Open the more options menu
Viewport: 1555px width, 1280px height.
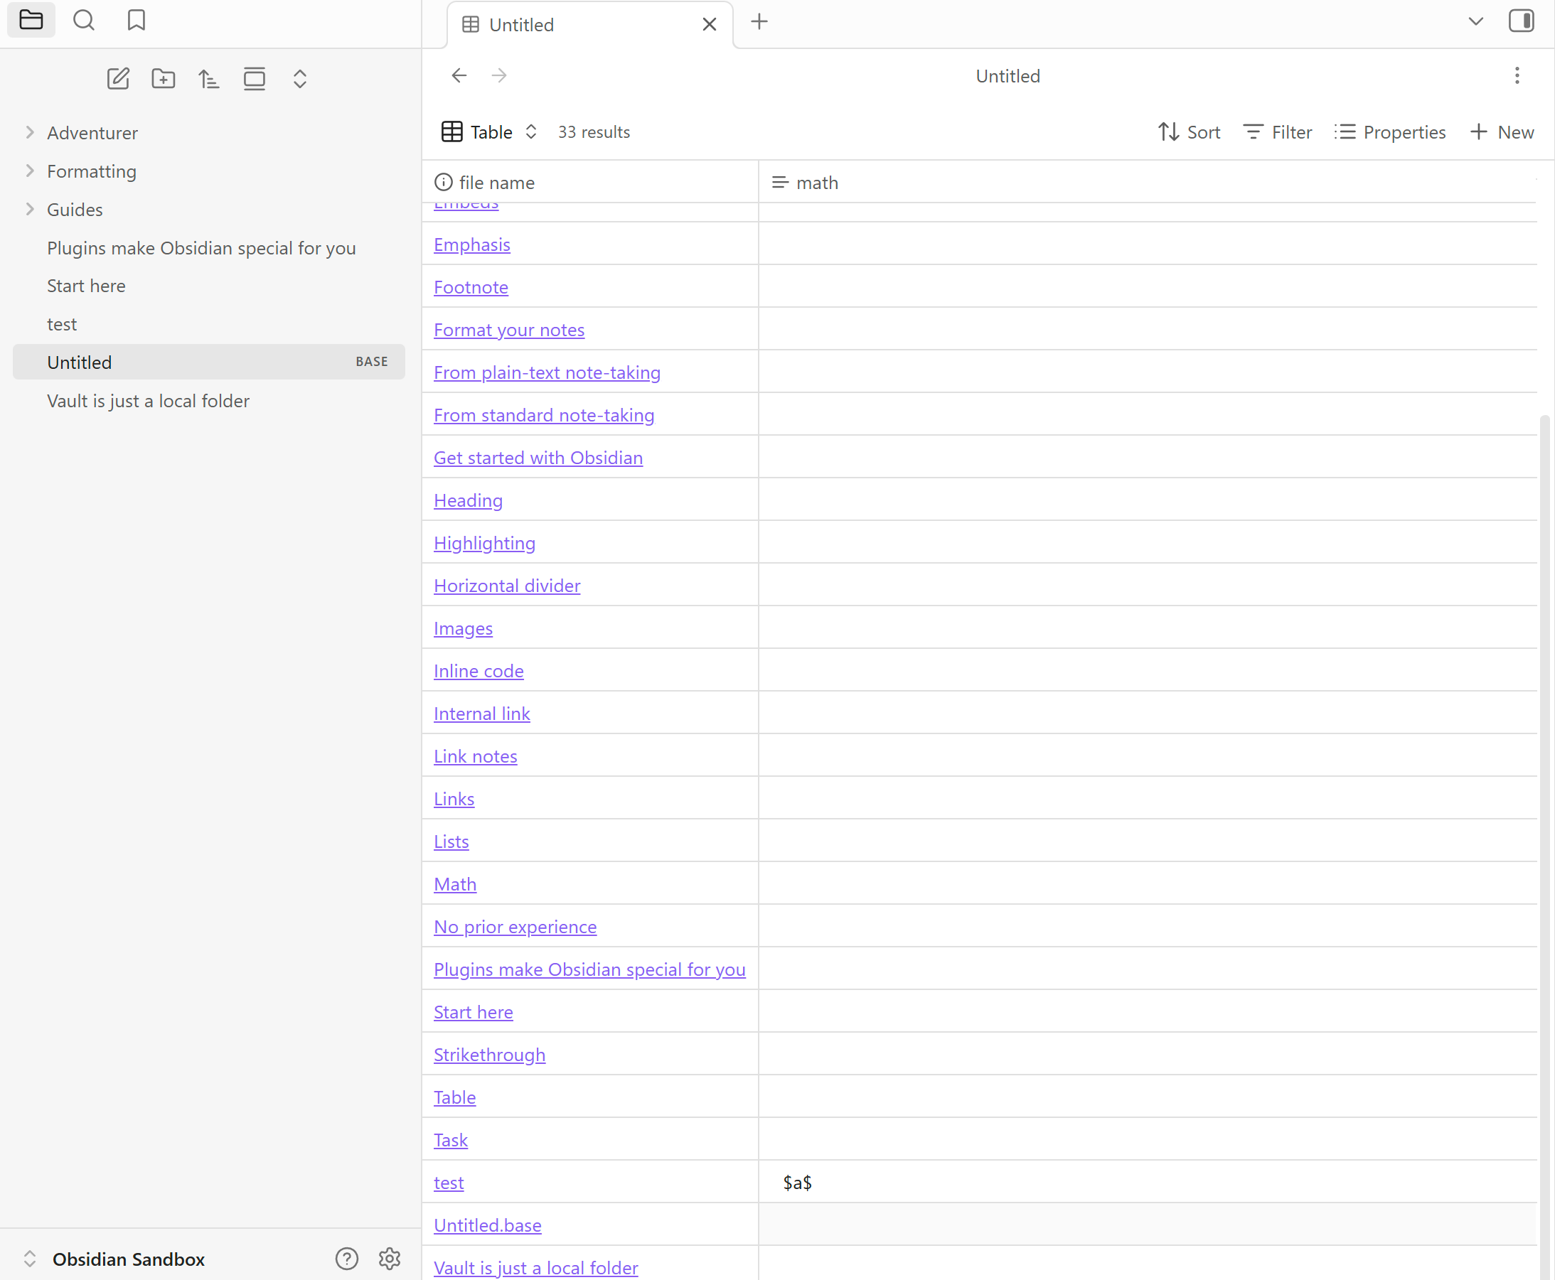[1516, 75]
